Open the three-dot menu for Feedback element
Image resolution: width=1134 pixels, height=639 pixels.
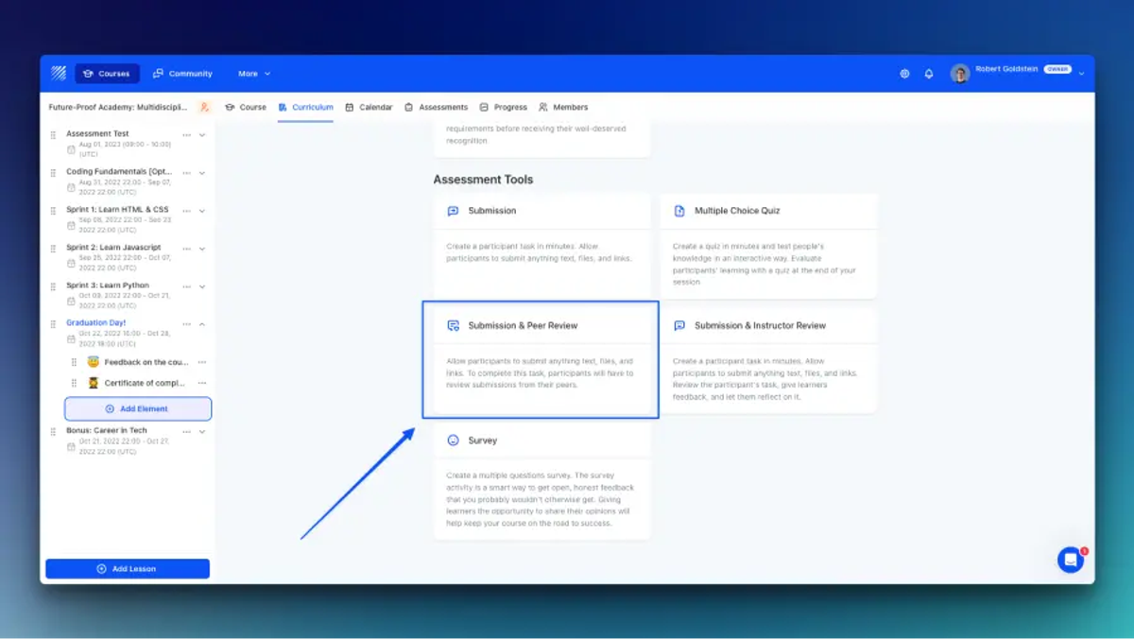click(x=201, y=362)
